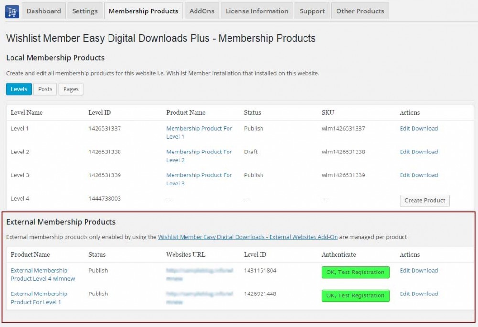Switch to the Pages filter button
The image size is (478, 327).
71,89
